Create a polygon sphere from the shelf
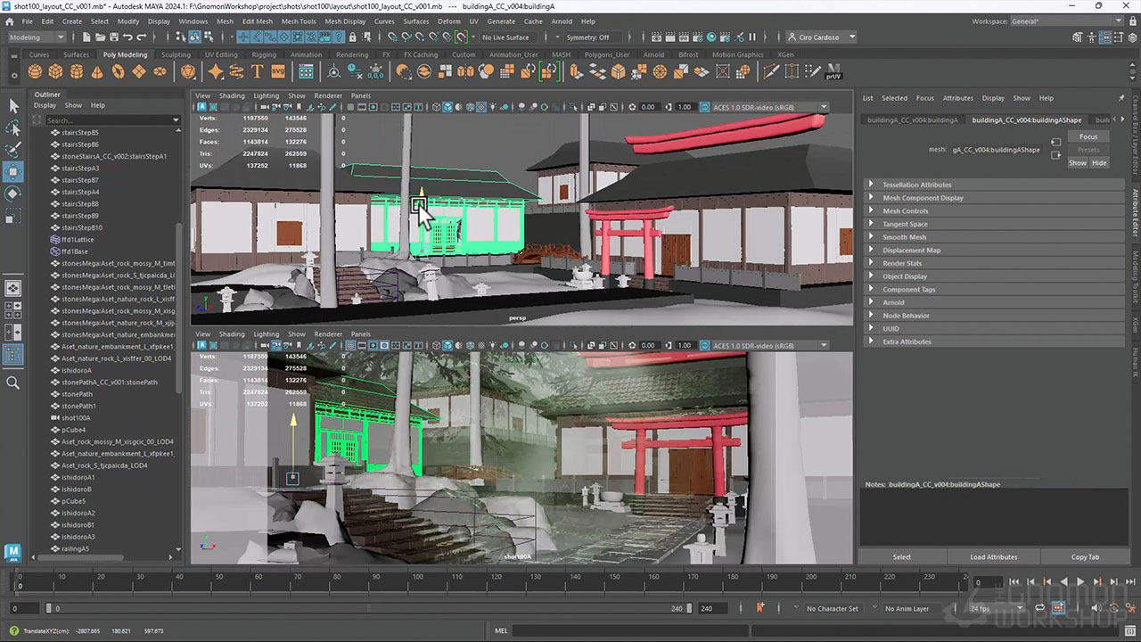Screen dimensions: 1141x642 pyautogui.click(x=36, y=71)
